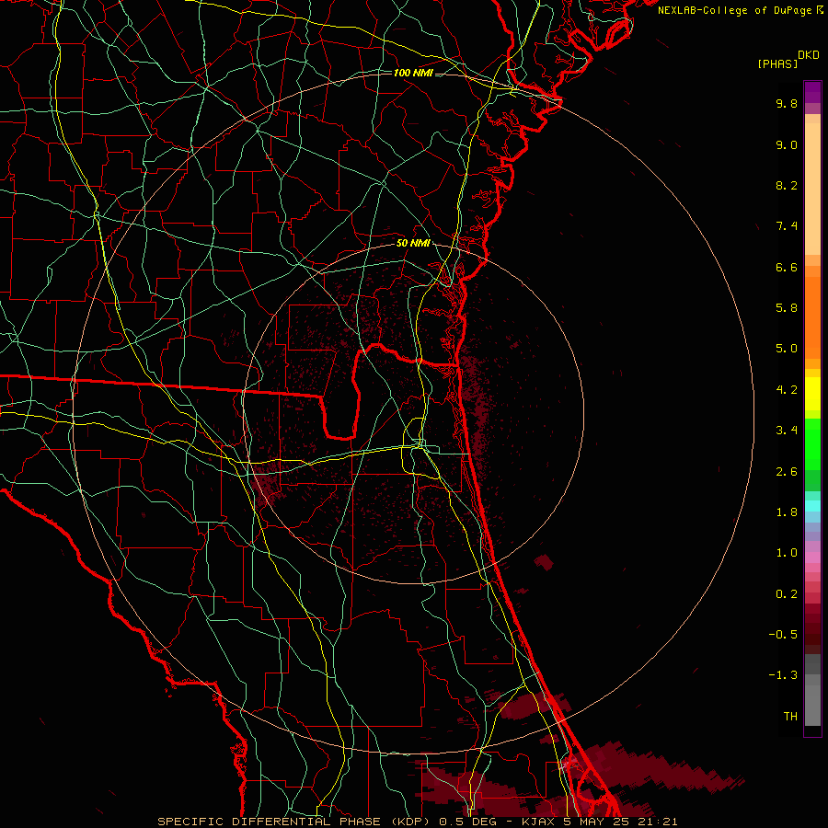This screenshot has height=828, width=828.
Task: Pick the yellow band beside 4.2
Action: (812, 394)
